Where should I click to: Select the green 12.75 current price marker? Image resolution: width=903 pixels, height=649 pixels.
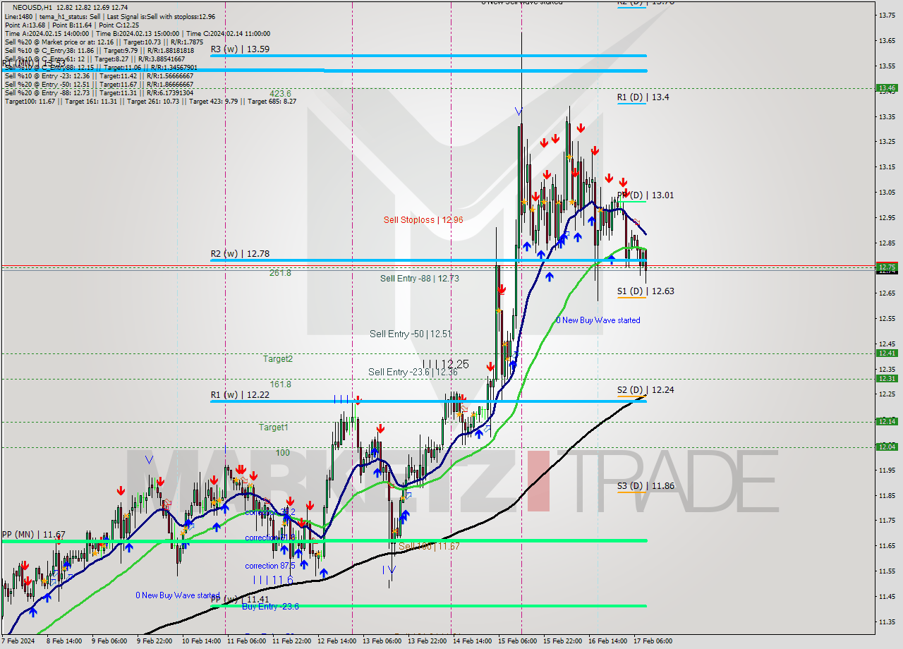(887, 267)
